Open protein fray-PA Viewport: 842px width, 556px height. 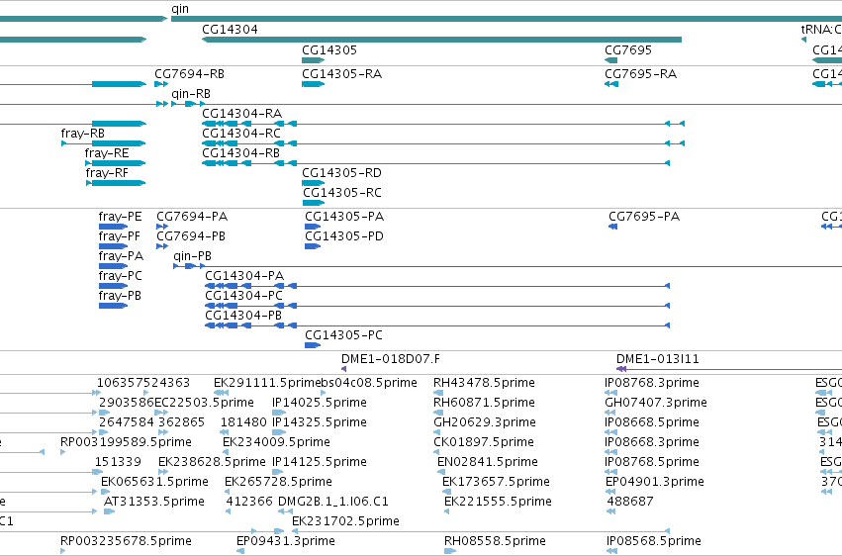coord(121,256)
